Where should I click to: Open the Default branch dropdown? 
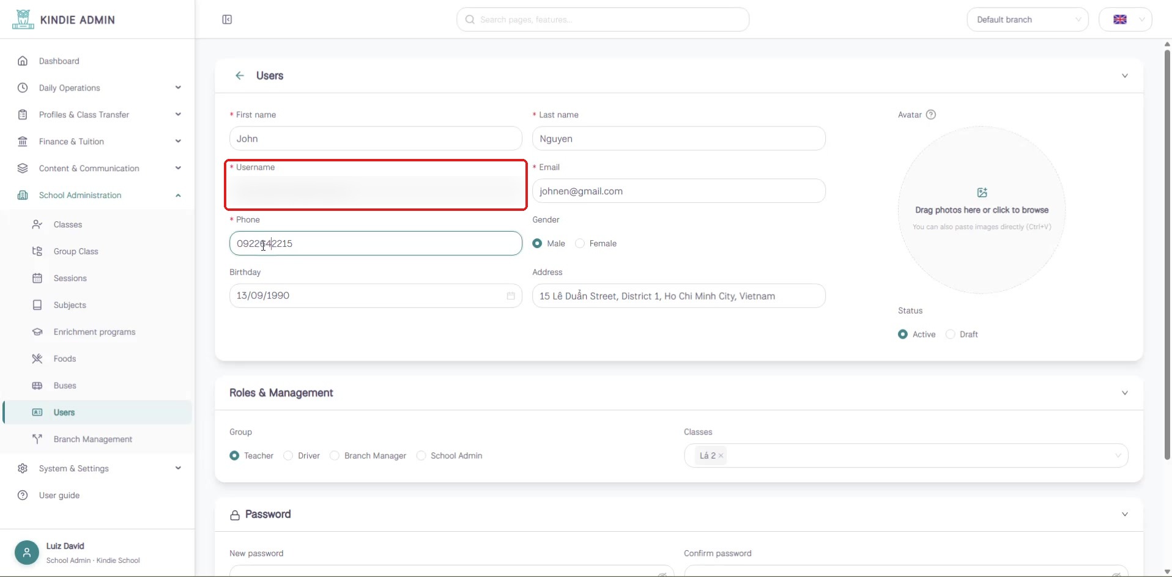coord(1028,20)
